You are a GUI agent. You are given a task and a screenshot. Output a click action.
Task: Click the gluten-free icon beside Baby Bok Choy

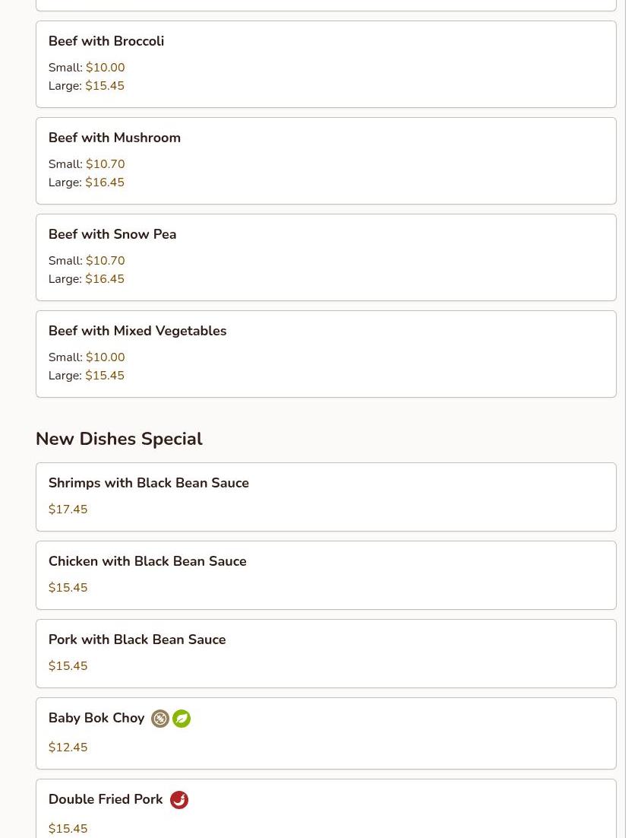pyautogui.click(x=160, y=719)
